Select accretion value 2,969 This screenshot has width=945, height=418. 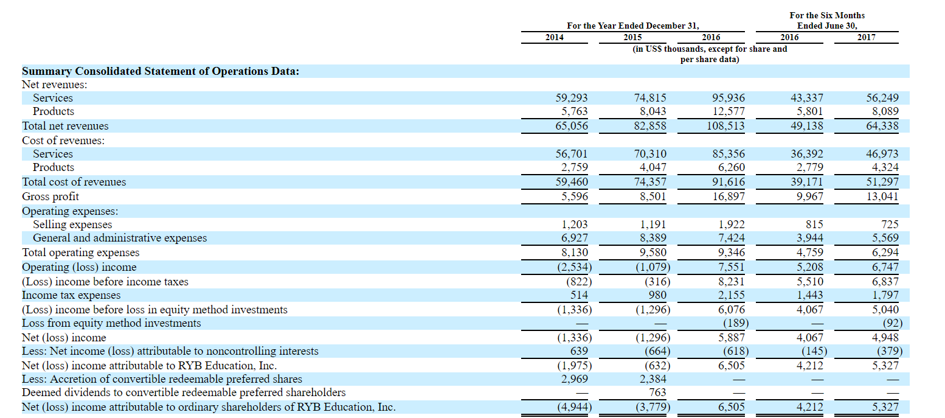575,379
